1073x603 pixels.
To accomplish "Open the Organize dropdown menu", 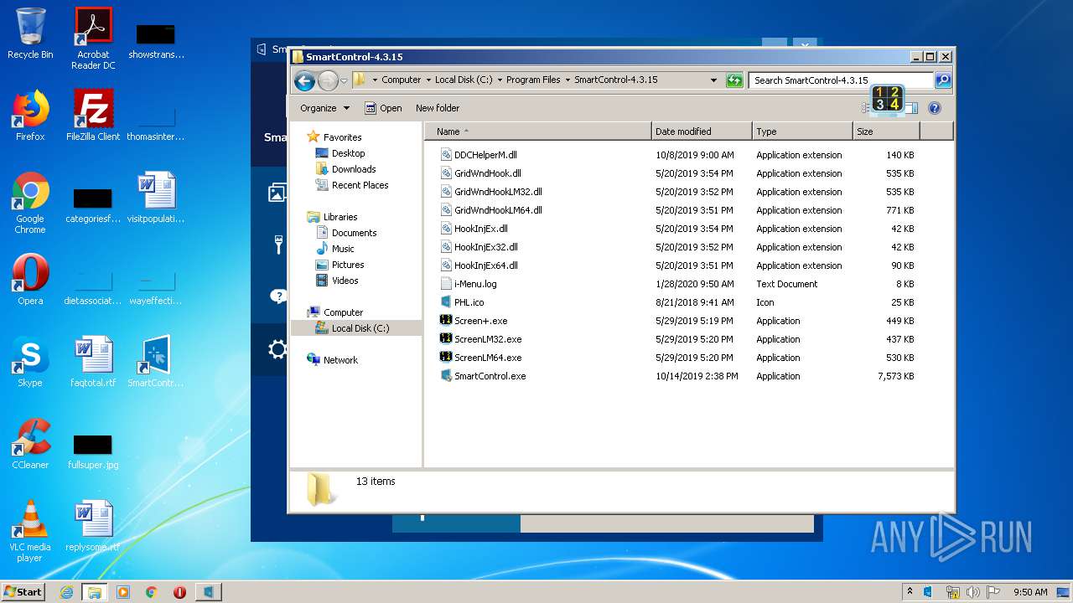I will 324,108.
